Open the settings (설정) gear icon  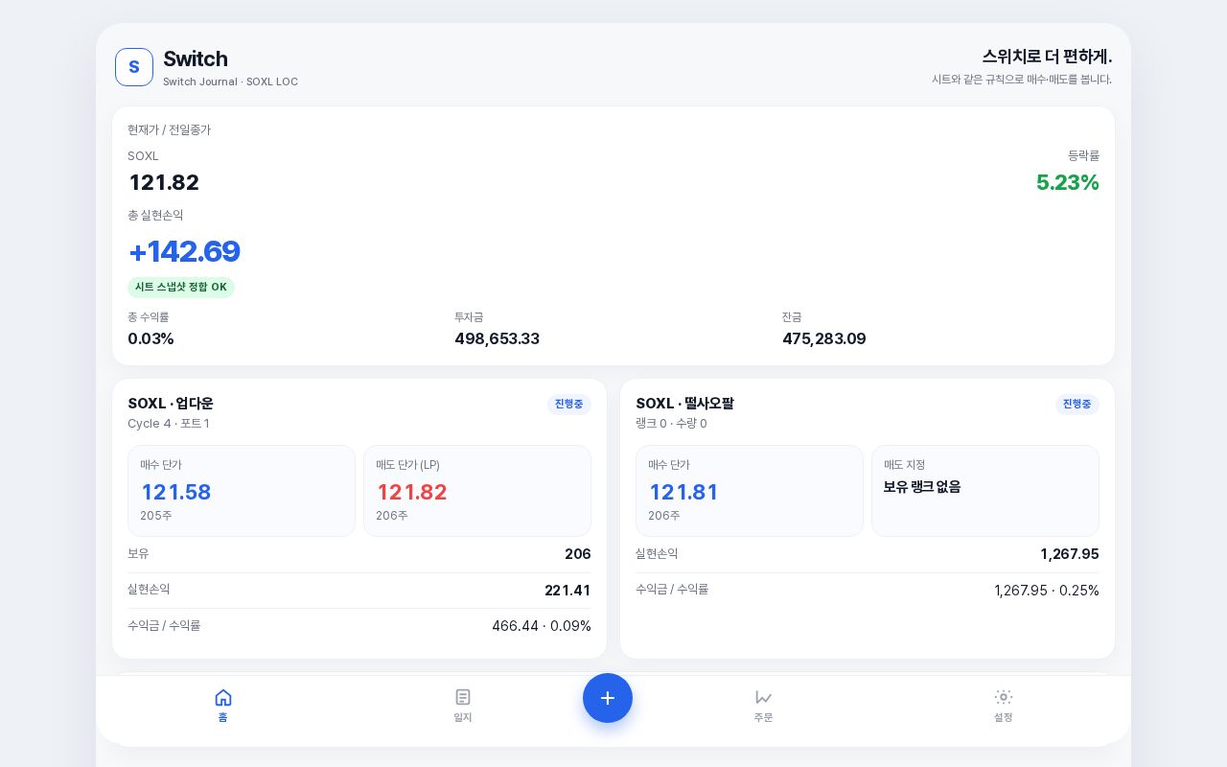click(x=1004, y=697)
